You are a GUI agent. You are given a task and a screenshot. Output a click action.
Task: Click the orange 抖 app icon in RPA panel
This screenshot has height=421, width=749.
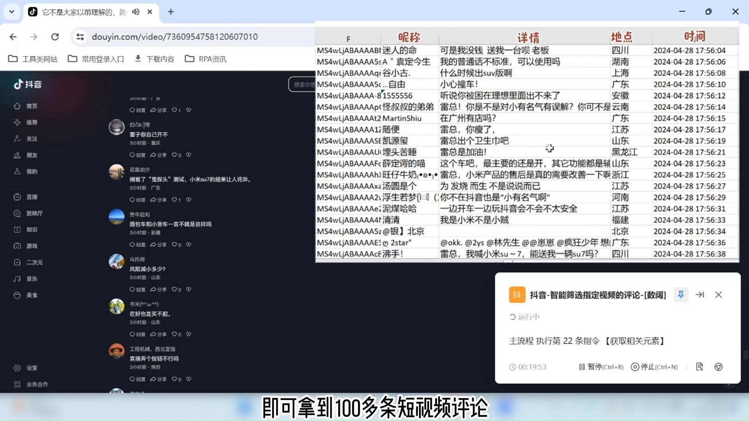click(517, 295)
